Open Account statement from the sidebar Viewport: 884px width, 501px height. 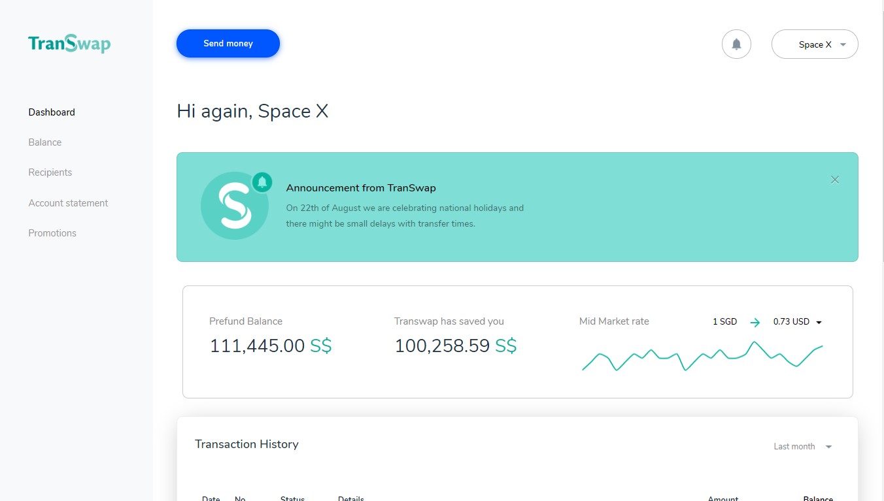pos(68,203)
